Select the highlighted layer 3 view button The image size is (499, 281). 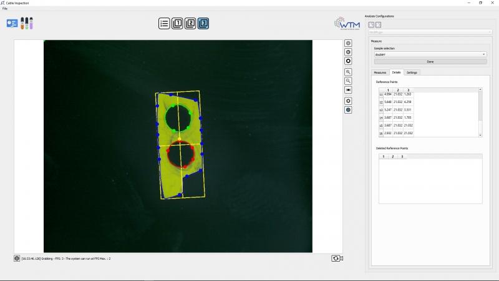click(203, 23)
